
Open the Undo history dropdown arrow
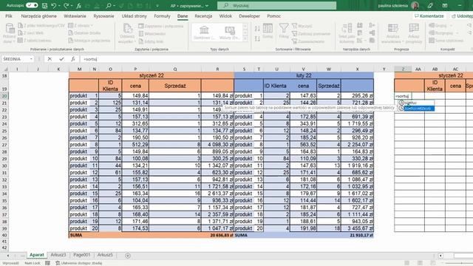59,6
